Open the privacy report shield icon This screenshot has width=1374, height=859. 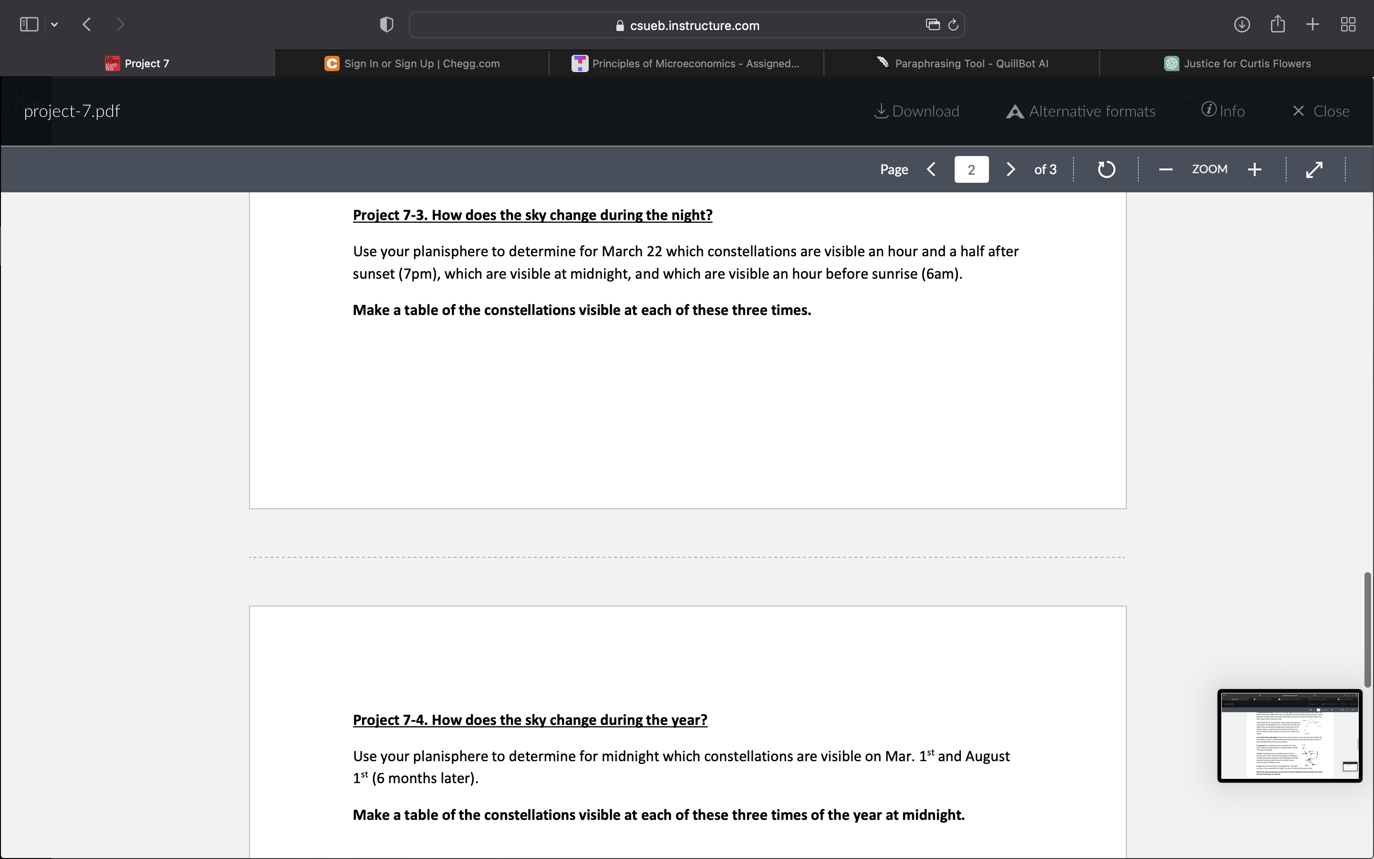(386, 24)
